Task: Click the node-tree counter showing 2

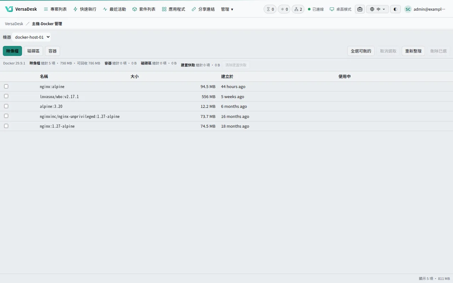Action: click(298, 9)
